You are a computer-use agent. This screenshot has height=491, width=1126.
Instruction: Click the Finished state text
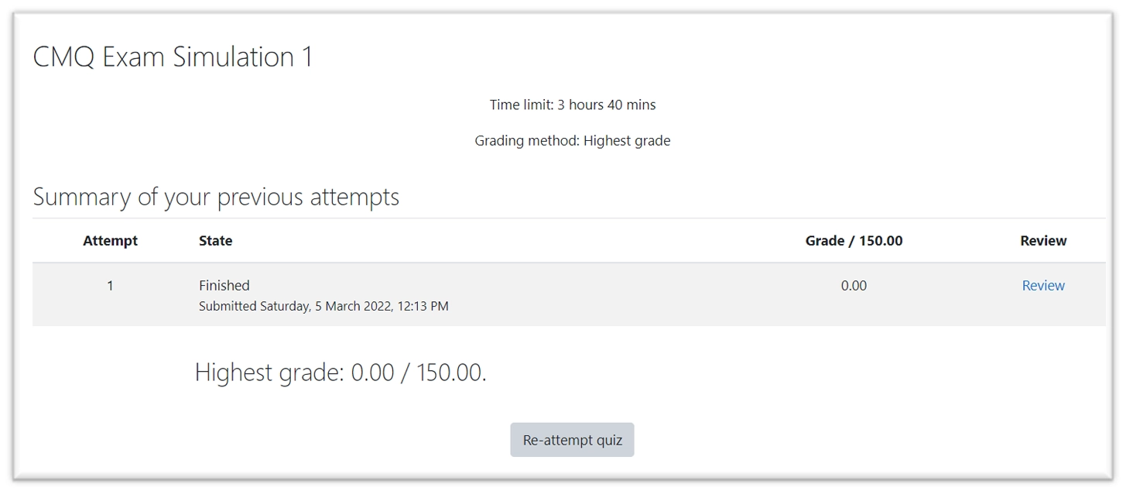(x=224, y=286)
